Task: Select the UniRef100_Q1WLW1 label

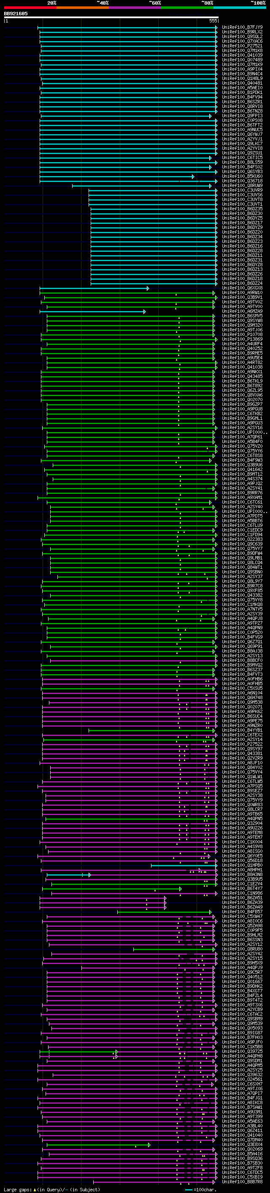Action: pos(242,777)
